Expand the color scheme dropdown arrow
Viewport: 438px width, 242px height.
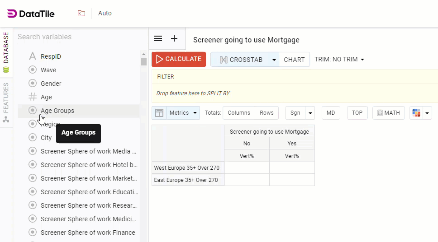[x=428, y=113]
